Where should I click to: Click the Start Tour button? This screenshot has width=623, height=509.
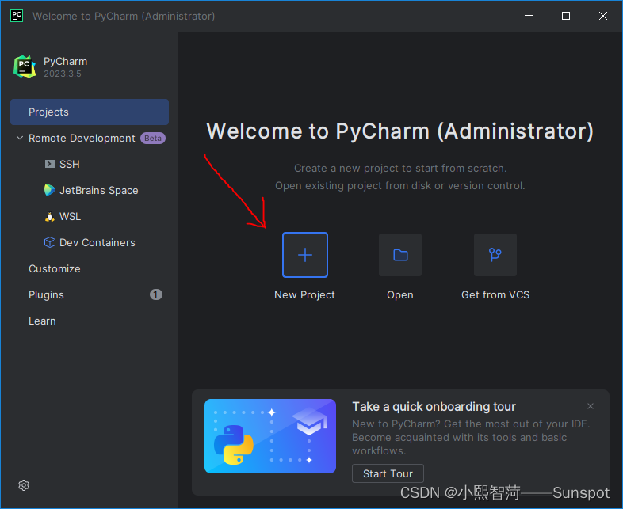click(388, 473)
